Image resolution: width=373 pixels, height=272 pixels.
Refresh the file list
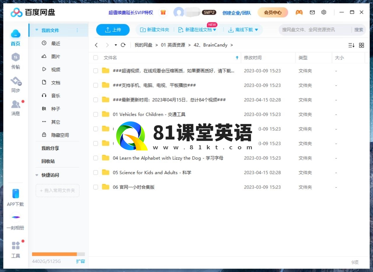(123, 45)
